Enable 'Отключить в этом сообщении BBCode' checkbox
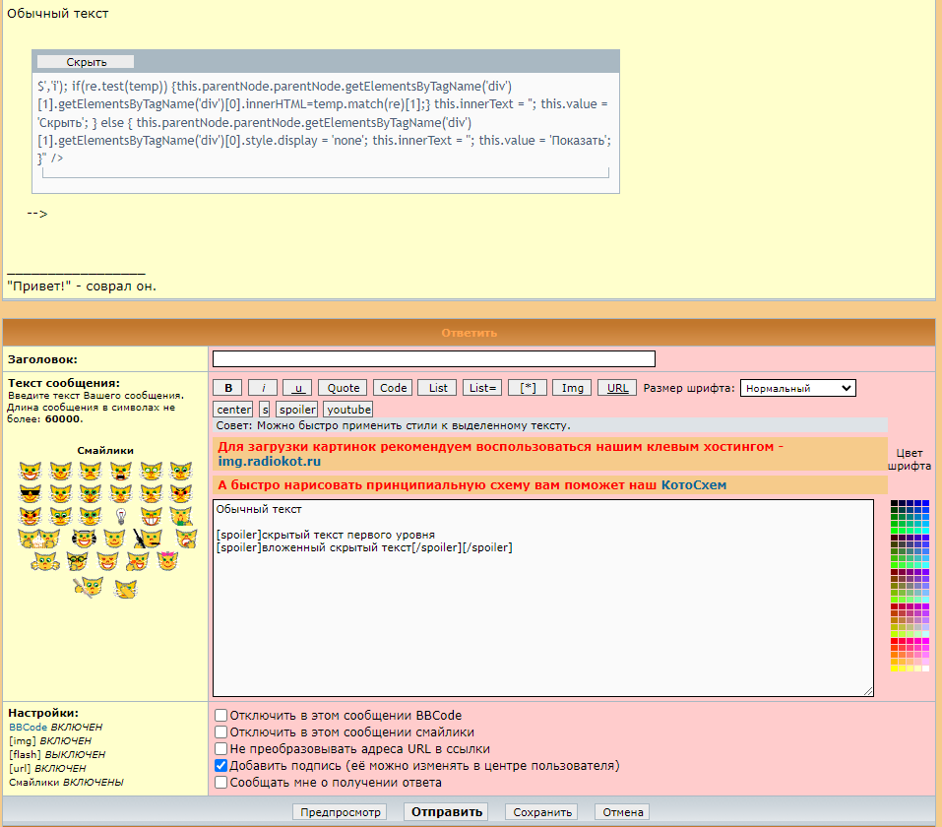 (x=221, y=716)
